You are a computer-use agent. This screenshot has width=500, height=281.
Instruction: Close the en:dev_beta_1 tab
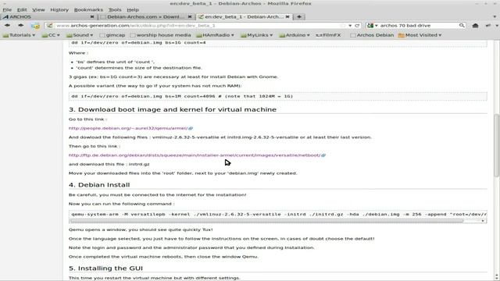point(287,17)
